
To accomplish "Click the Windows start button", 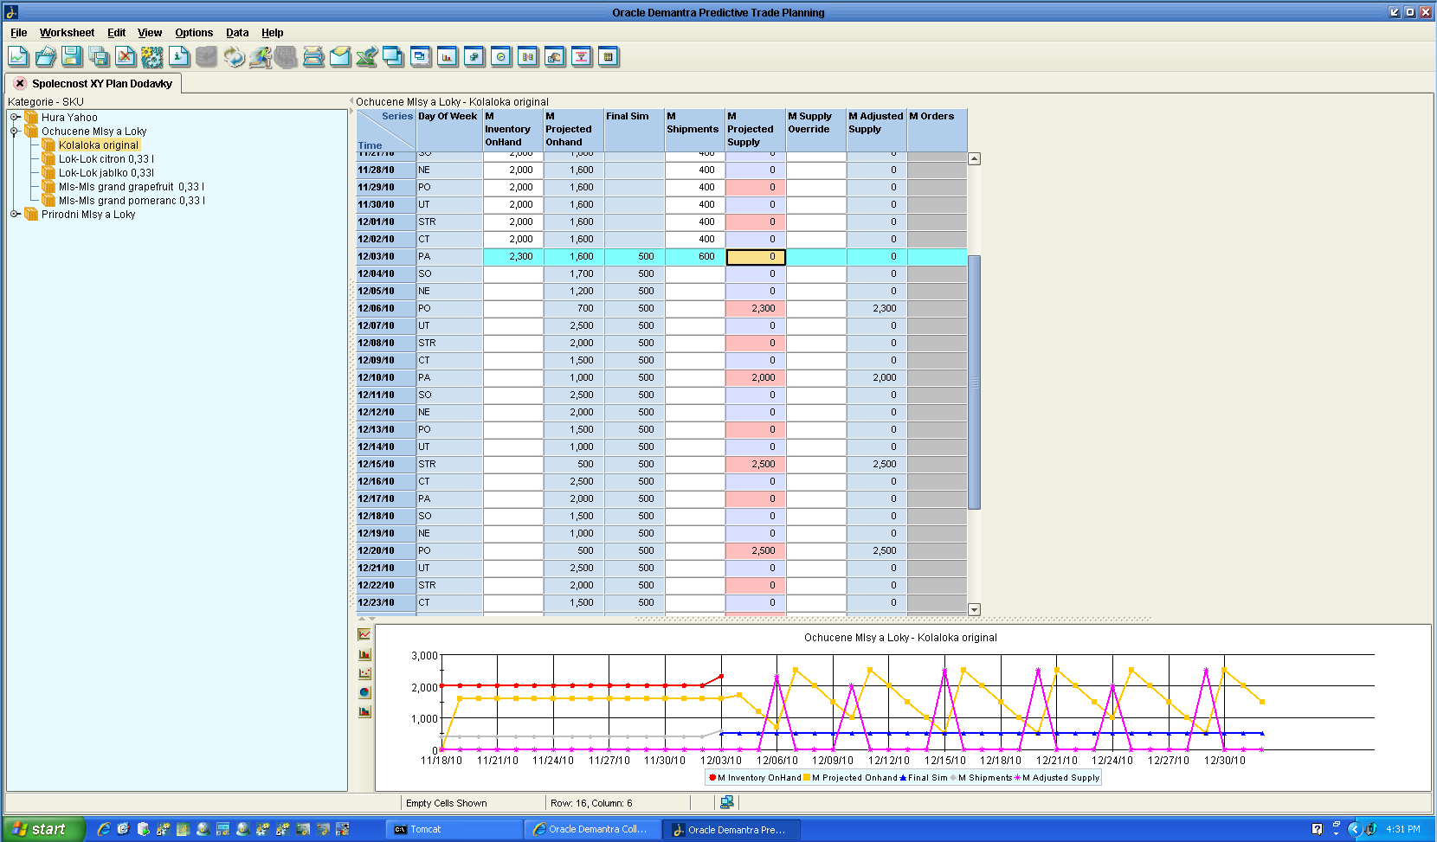I will click(43, 829).
